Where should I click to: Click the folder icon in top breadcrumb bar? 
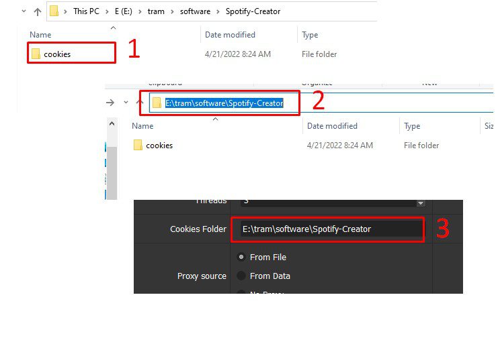coord(54,11)
